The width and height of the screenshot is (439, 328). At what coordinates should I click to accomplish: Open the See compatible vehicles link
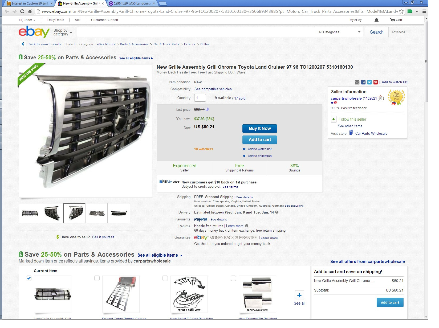pos(213,89)
